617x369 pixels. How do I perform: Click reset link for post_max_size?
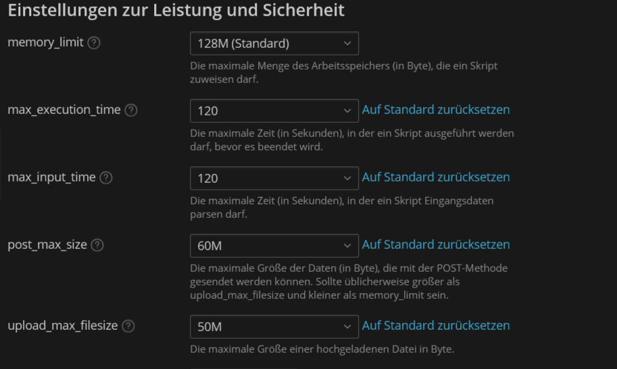pos(436,244)
